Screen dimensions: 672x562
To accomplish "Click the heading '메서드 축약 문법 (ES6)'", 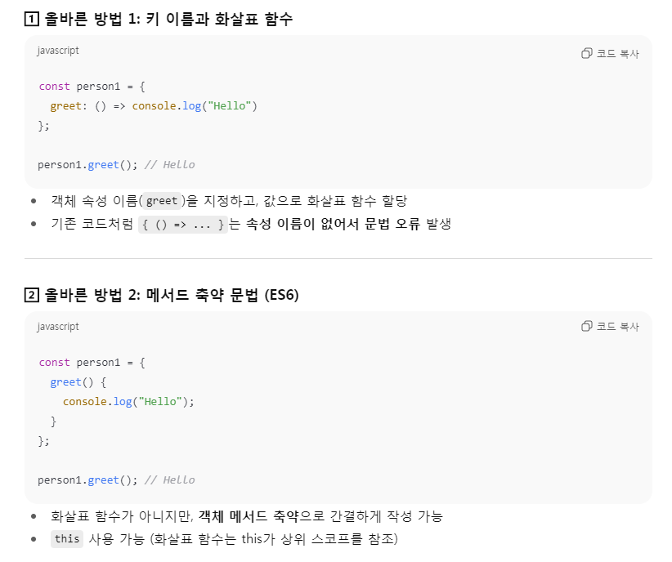I will coord(222,295).
